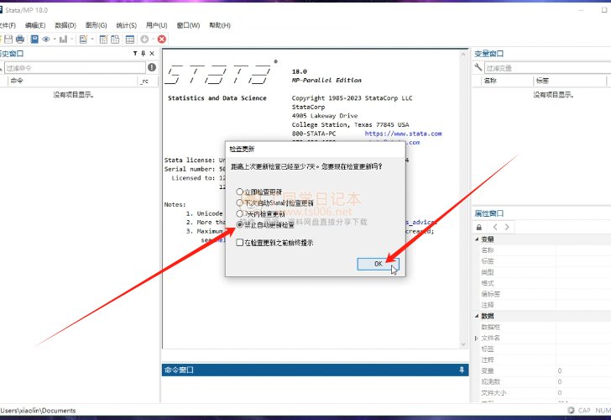This screenshot has width=611, height=420.
Task: Open the 窗口(W) menu
Action: [x=188, y=25]
